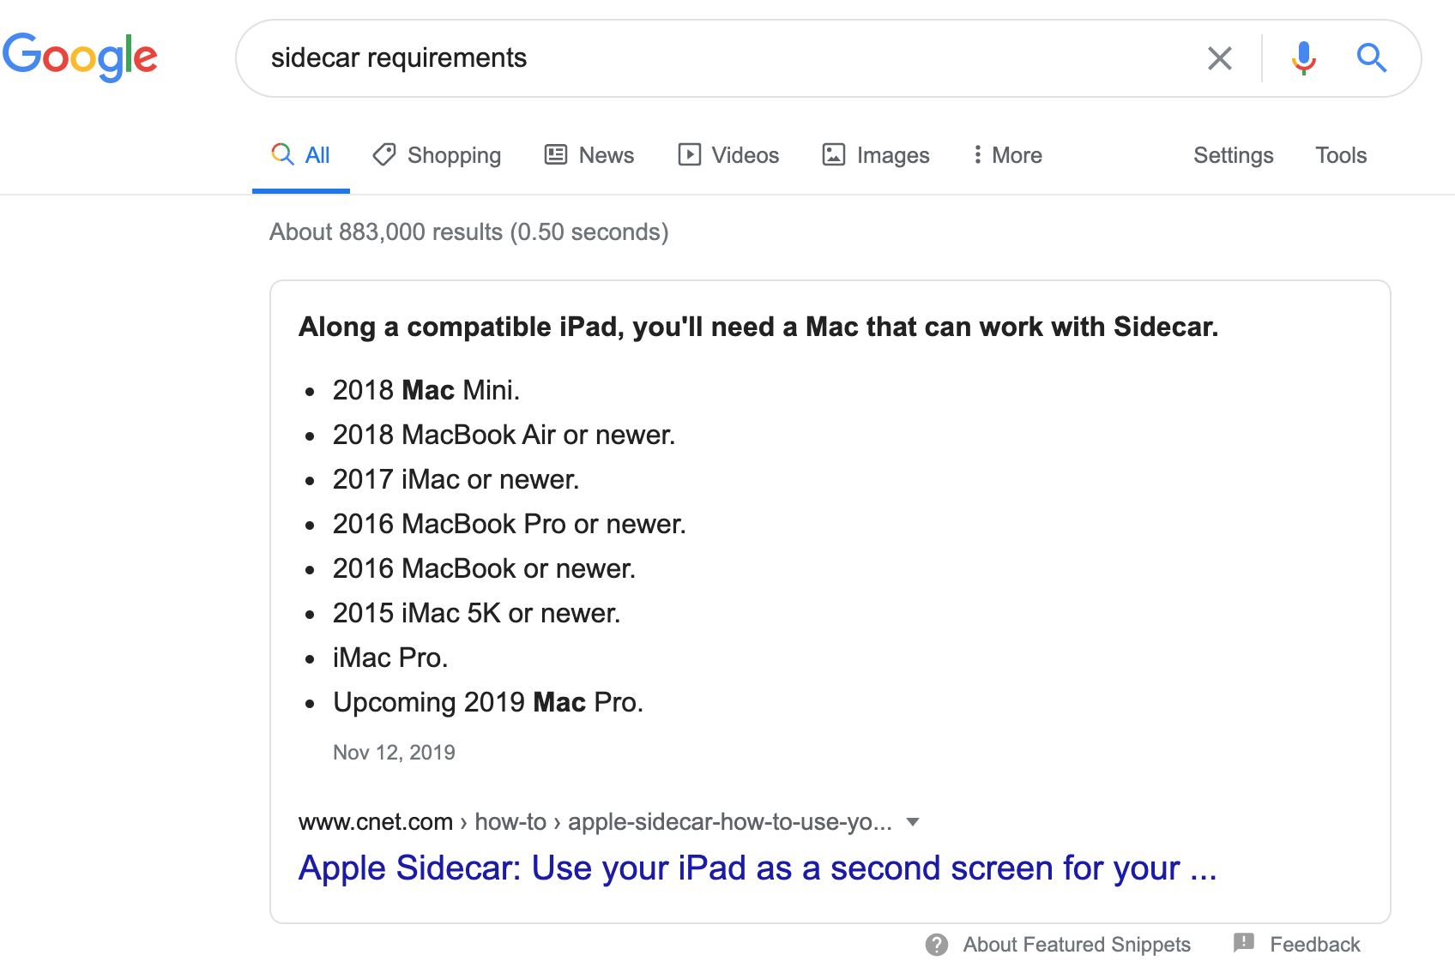Image resolution: width=1455 pixels, height=979 pixels.
Task: Click the Google logo
Action: tap(80, 57)
